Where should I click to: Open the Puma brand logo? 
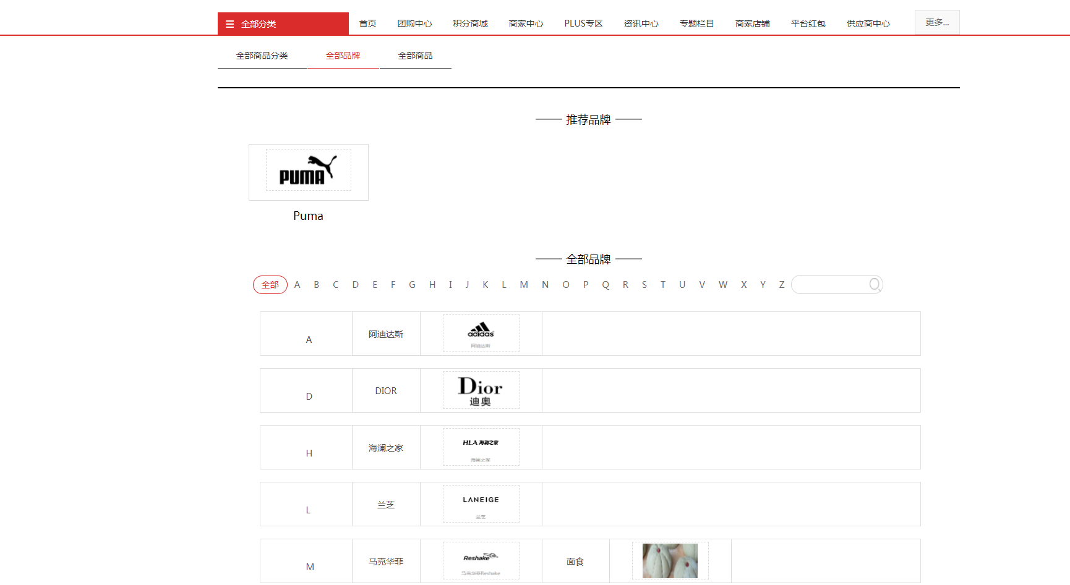[x=309, y=170]
